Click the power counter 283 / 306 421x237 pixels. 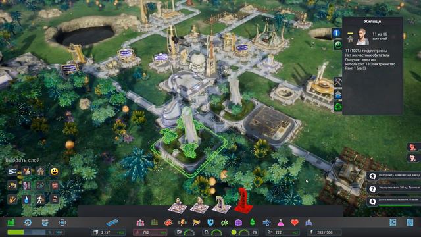click(324, 232)
